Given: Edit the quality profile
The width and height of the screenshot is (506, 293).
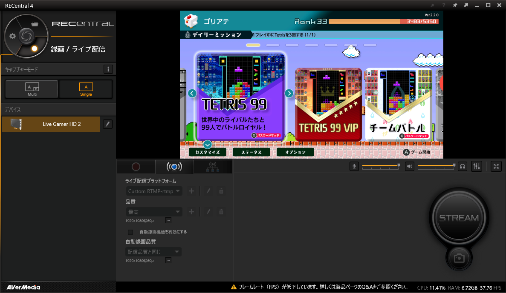Looking at the screenshot, I should coord(208,212).
